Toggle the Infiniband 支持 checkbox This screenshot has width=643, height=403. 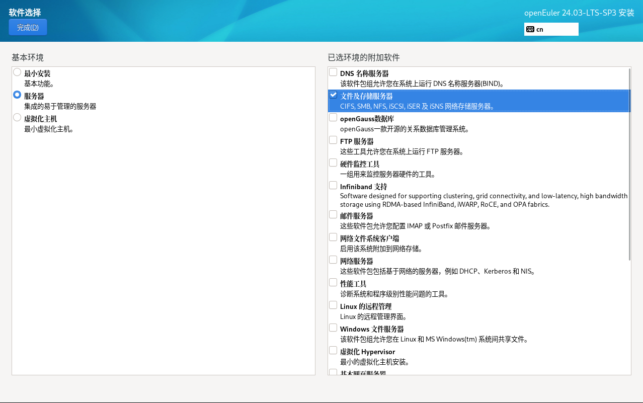click(x=333, y=186)
